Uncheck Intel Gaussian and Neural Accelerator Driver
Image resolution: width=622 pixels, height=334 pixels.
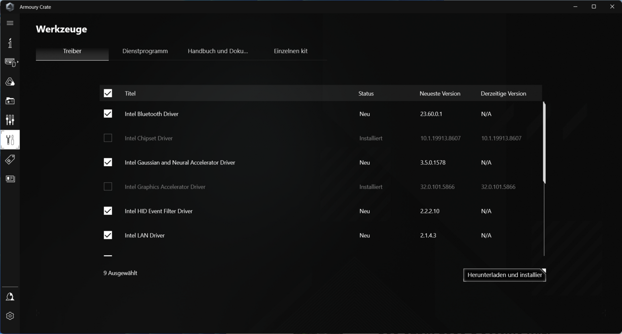108,162
